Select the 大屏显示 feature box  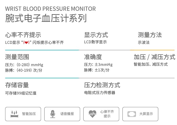pos(140,114)
